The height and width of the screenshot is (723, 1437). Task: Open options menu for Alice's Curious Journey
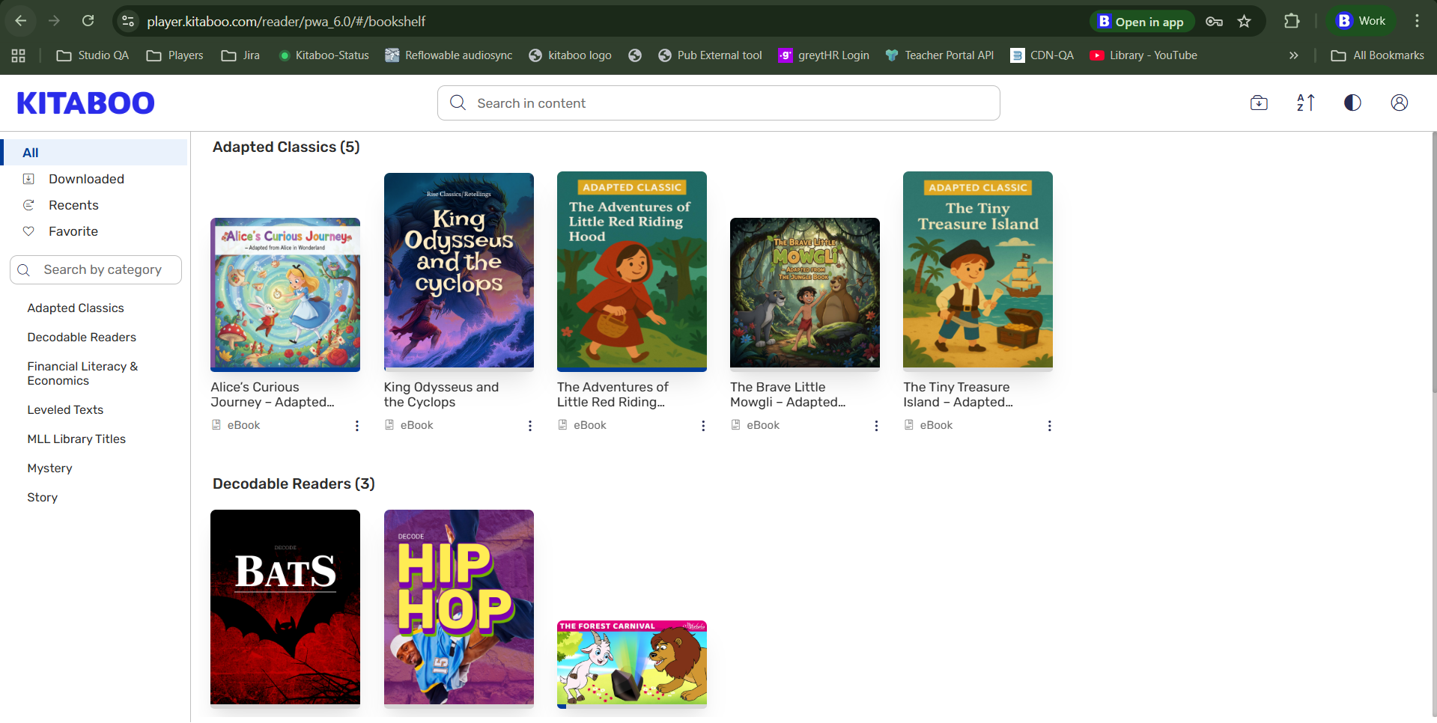[x=356, y=426]
